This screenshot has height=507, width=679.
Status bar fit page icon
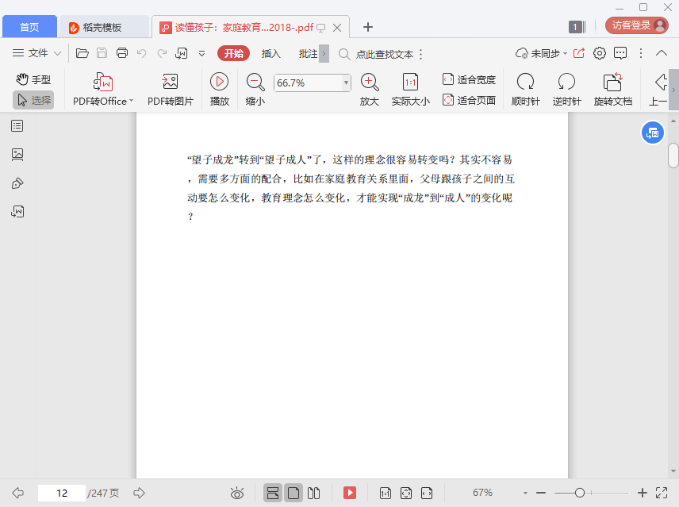pos(406,493)
